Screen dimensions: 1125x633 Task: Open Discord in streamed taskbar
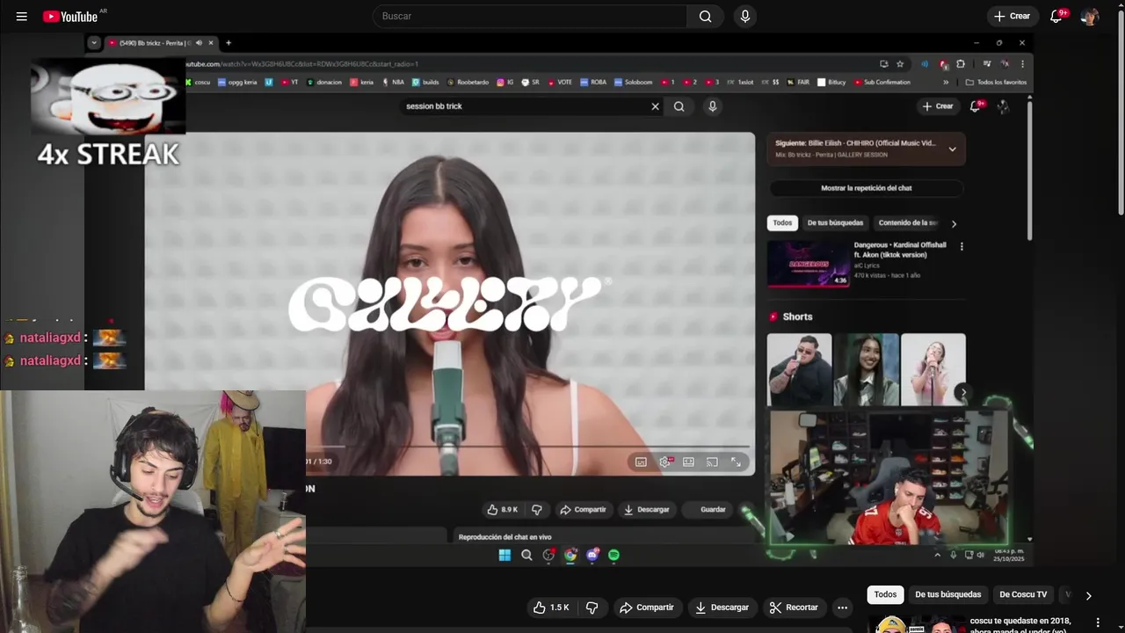click(x=592, y=555)
